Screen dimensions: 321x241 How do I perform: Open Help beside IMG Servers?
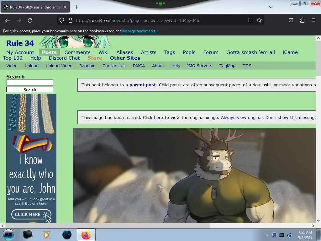pos(176,66)
